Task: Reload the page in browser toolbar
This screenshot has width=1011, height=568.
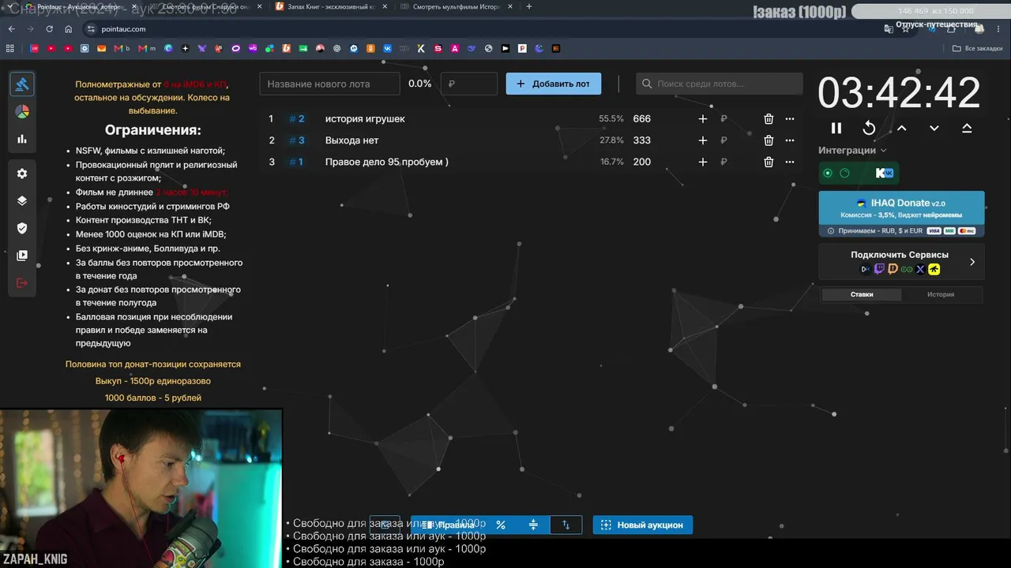Action: tap(49, 28)
